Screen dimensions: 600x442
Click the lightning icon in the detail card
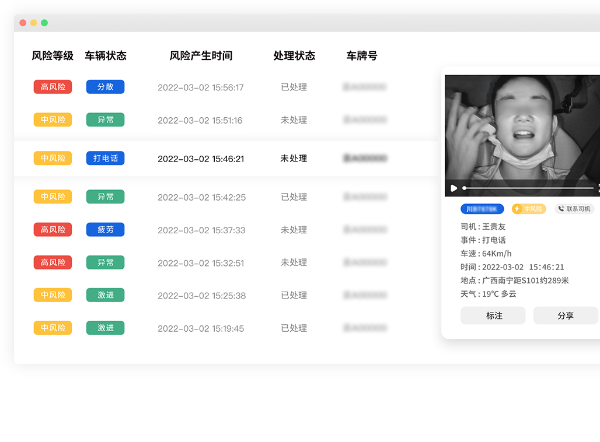coord(517,209)
